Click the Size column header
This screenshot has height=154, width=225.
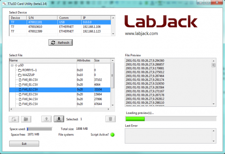pyautogui.click(x=102, y=61)
